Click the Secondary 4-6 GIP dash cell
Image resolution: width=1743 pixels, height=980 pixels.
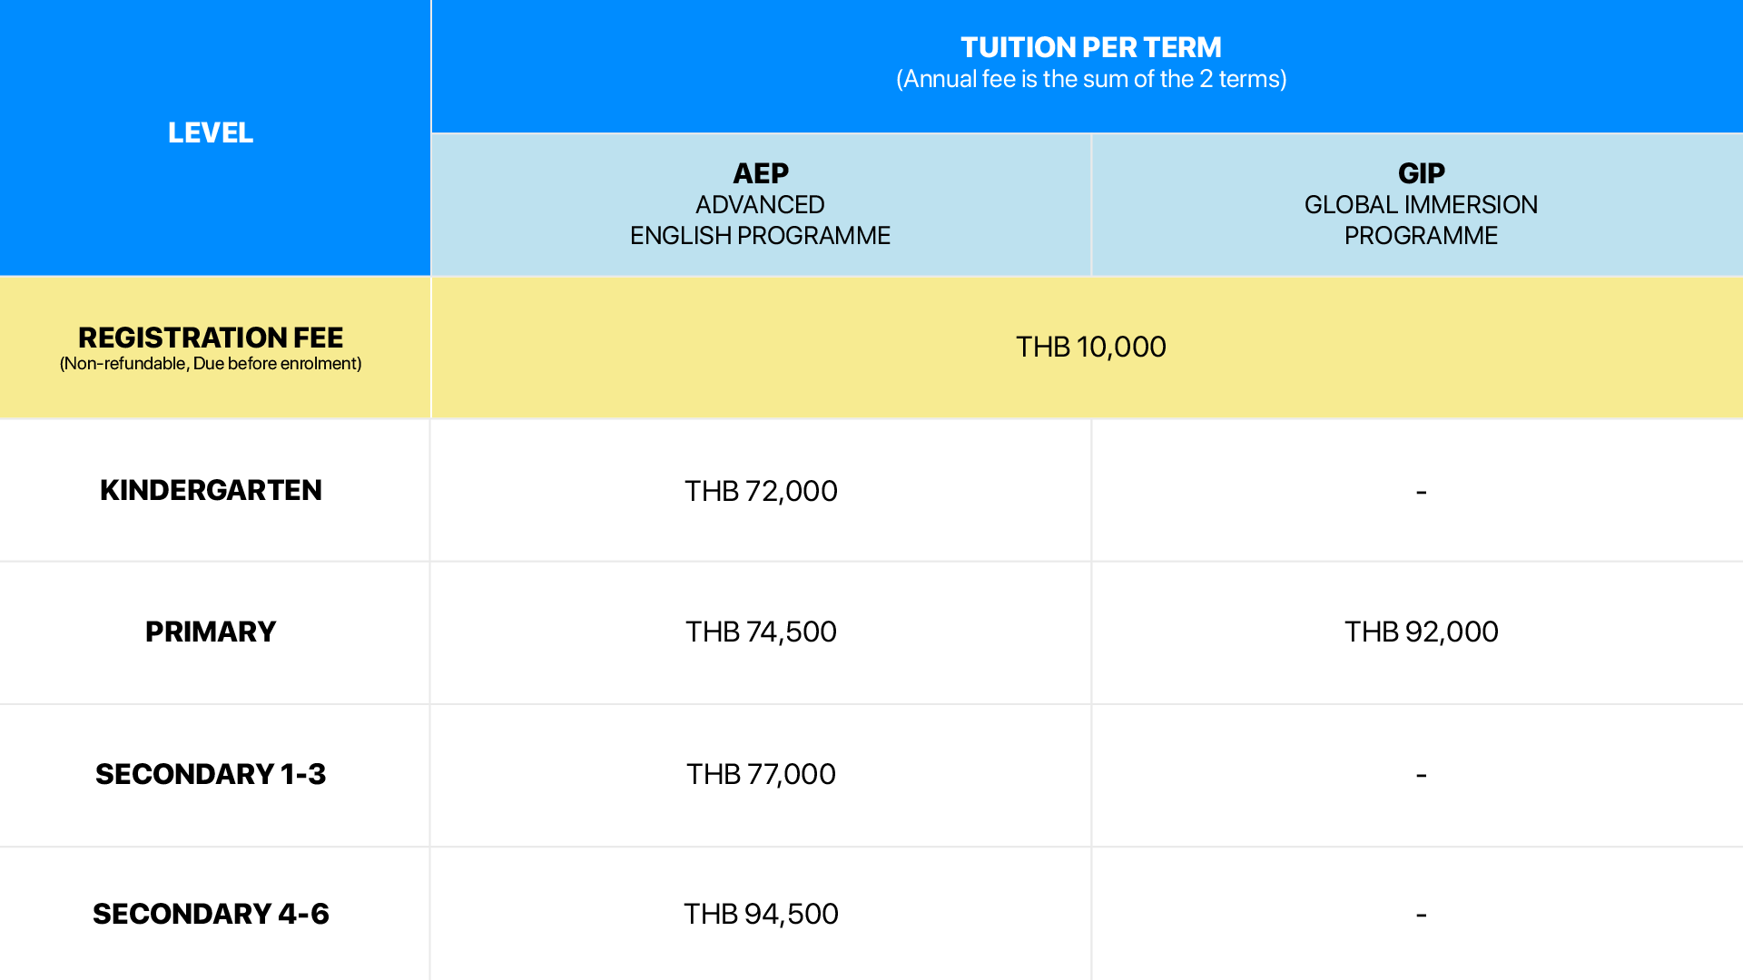tap(1421, 915)
